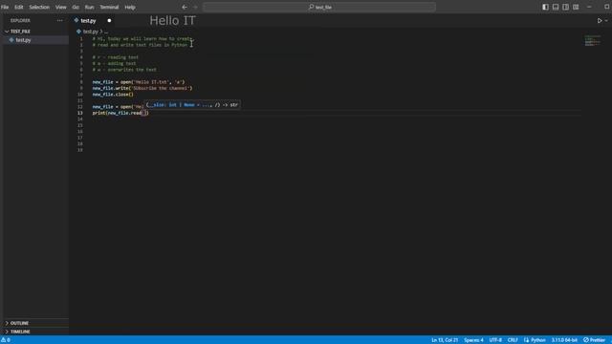
Task: Open the problems warning count indicator
Action: (6, 340)
